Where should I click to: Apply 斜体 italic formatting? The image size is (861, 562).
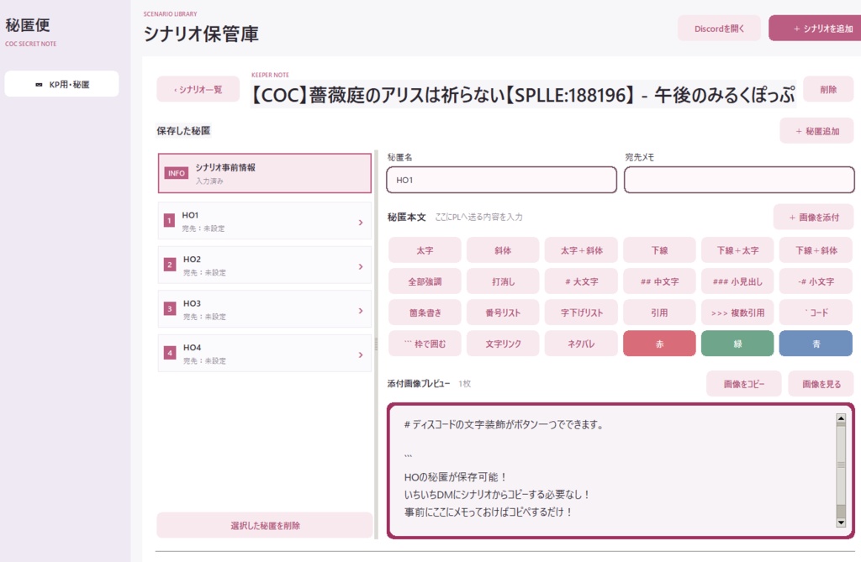point(503,250)
